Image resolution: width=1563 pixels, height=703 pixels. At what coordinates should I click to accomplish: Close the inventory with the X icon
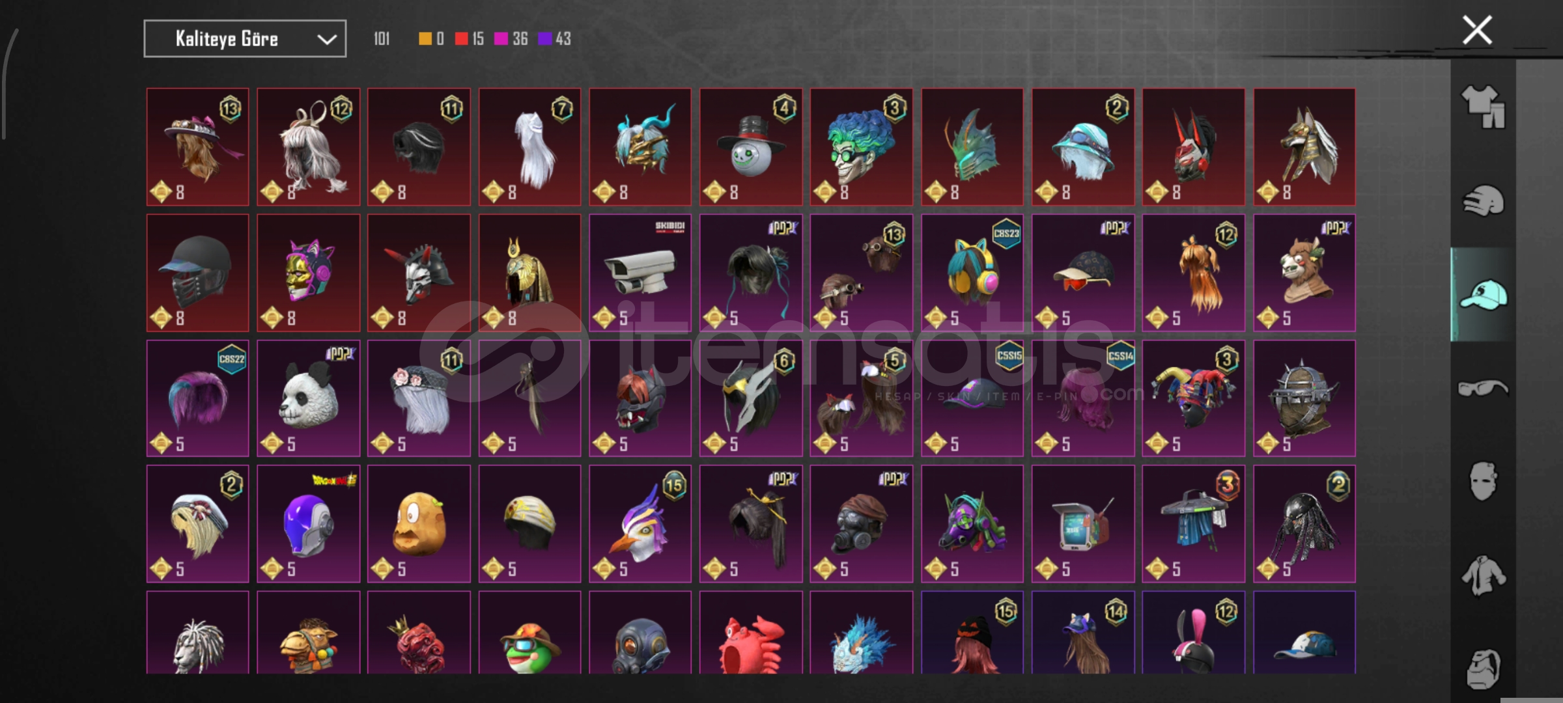click(x=1477, y=30)
